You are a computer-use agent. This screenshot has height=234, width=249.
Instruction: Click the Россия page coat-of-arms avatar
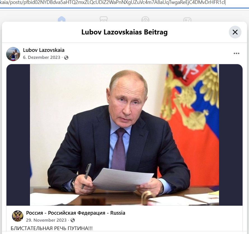click(18, 216)
